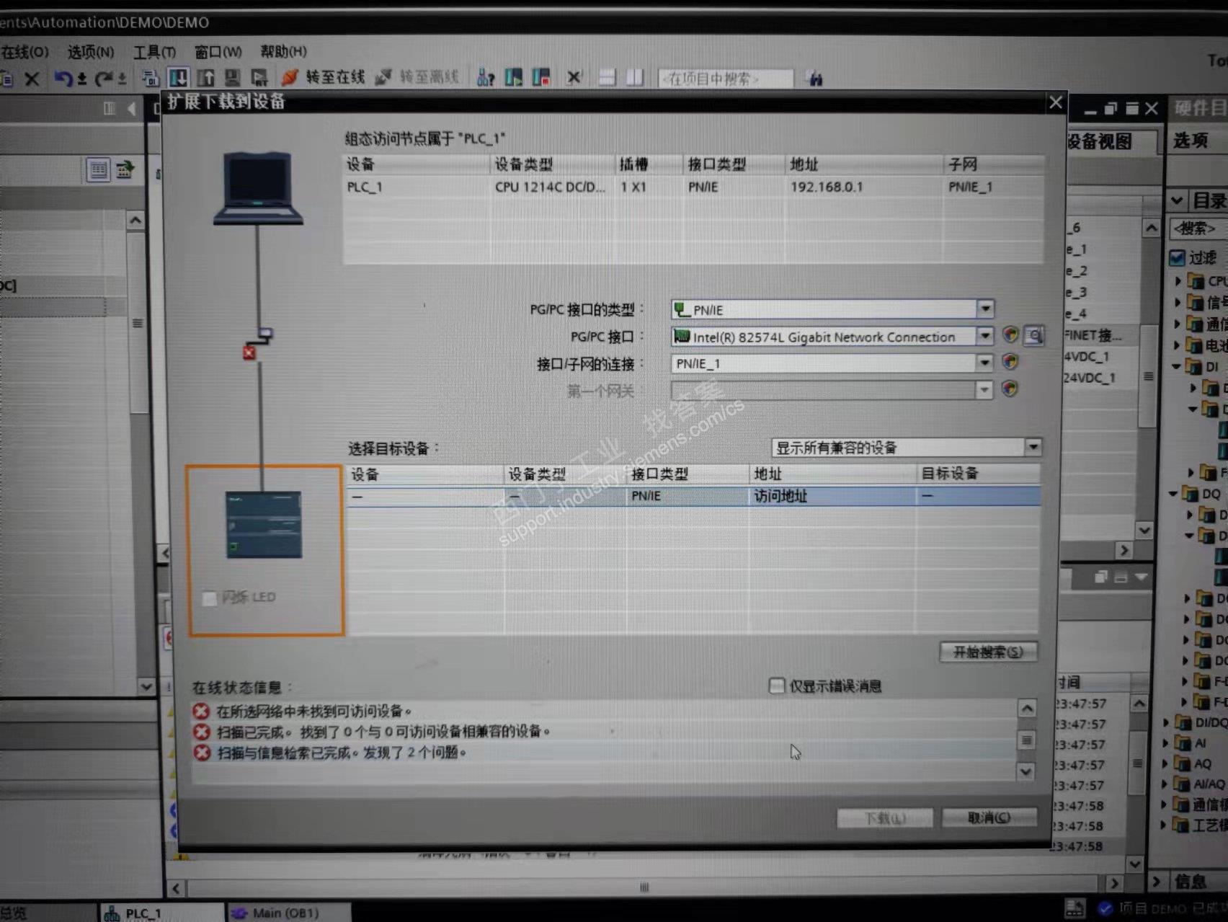Select the PN/IE target device row
This screenshot has height=922, width=1228.
[x=693, y=496]
